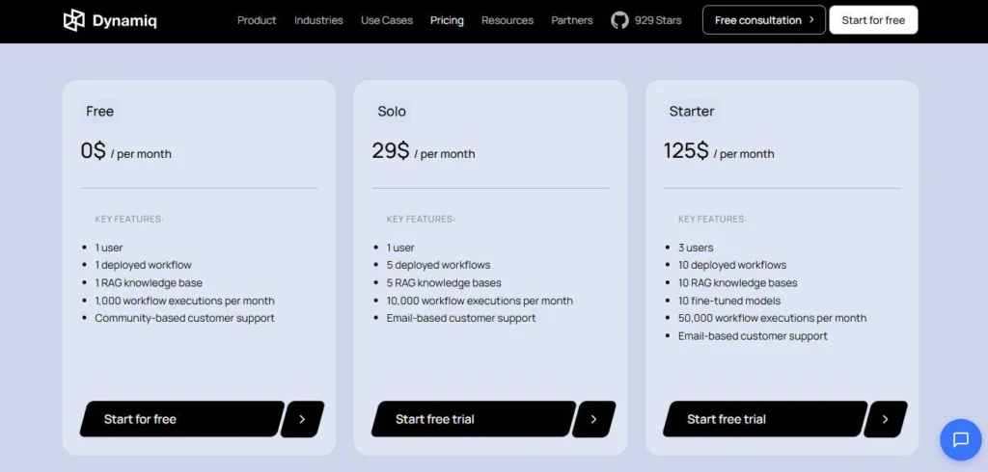Click '10,000 workflow executions per month'
This screenshot has width=988, height=472.
click(480, 301)
